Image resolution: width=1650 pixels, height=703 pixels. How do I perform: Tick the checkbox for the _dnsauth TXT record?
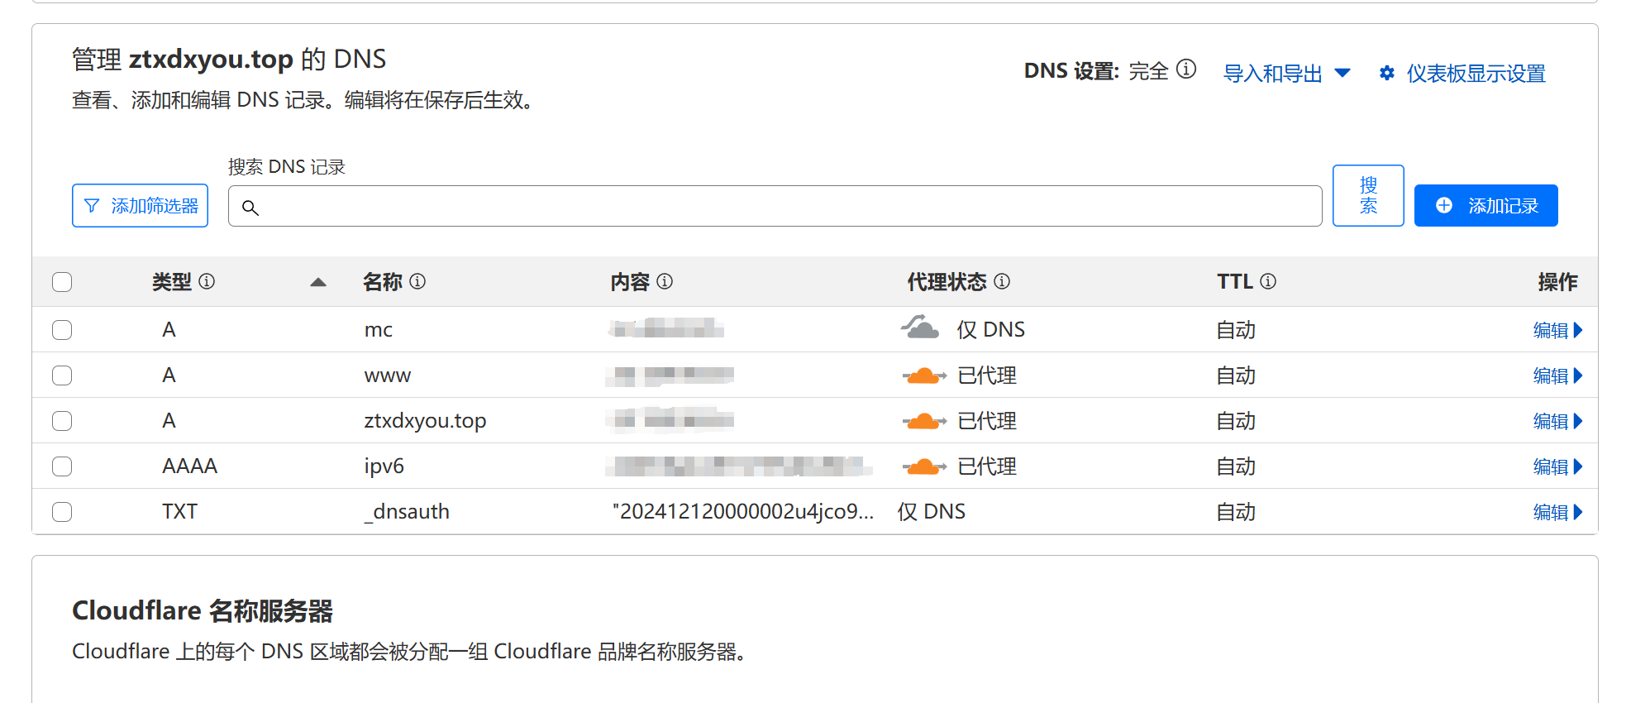(x=62, y=512)
